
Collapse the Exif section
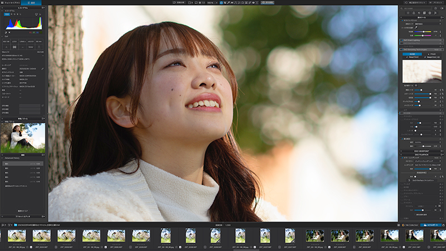click(x=2, y=36)
